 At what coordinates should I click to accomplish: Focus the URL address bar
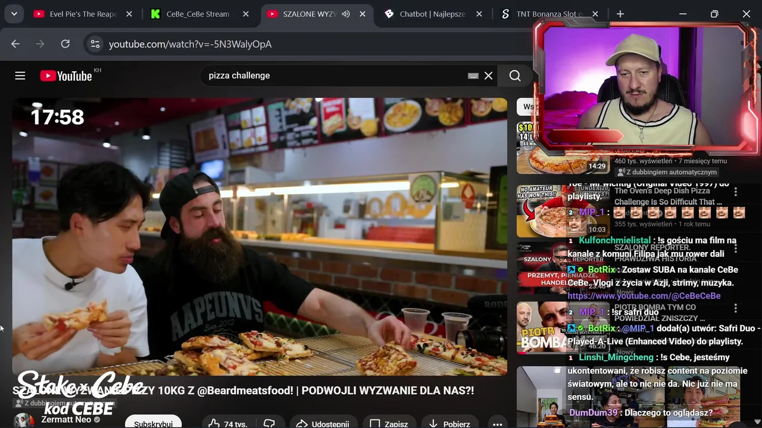pos(310,44)
